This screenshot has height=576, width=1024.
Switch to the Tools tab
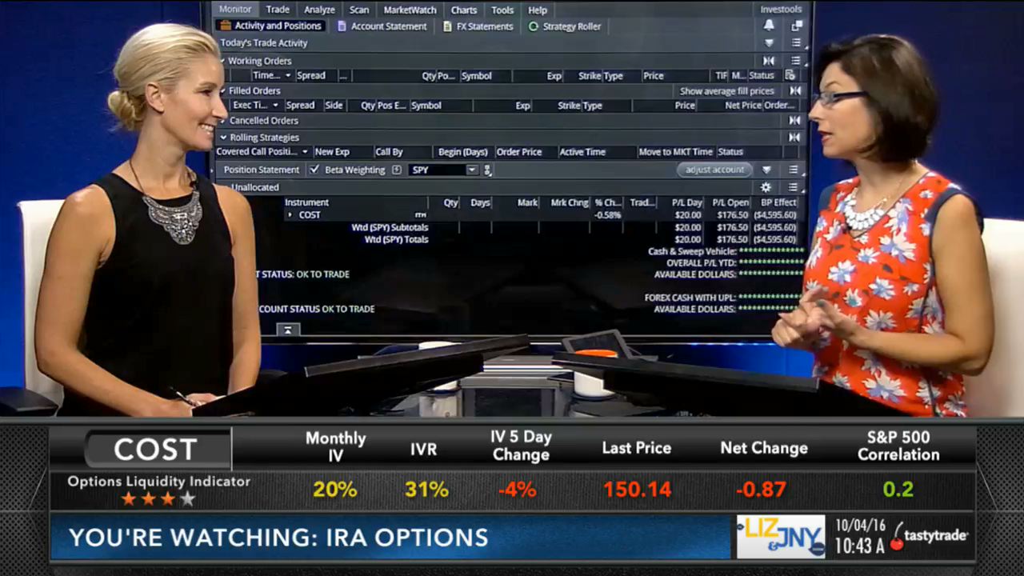point(502,10)
